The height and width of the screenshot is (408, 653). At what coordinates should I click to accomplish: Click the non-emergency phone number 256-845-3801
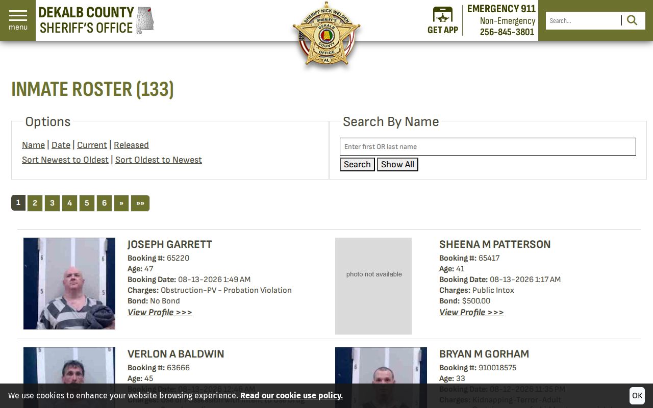coord(507,32)
